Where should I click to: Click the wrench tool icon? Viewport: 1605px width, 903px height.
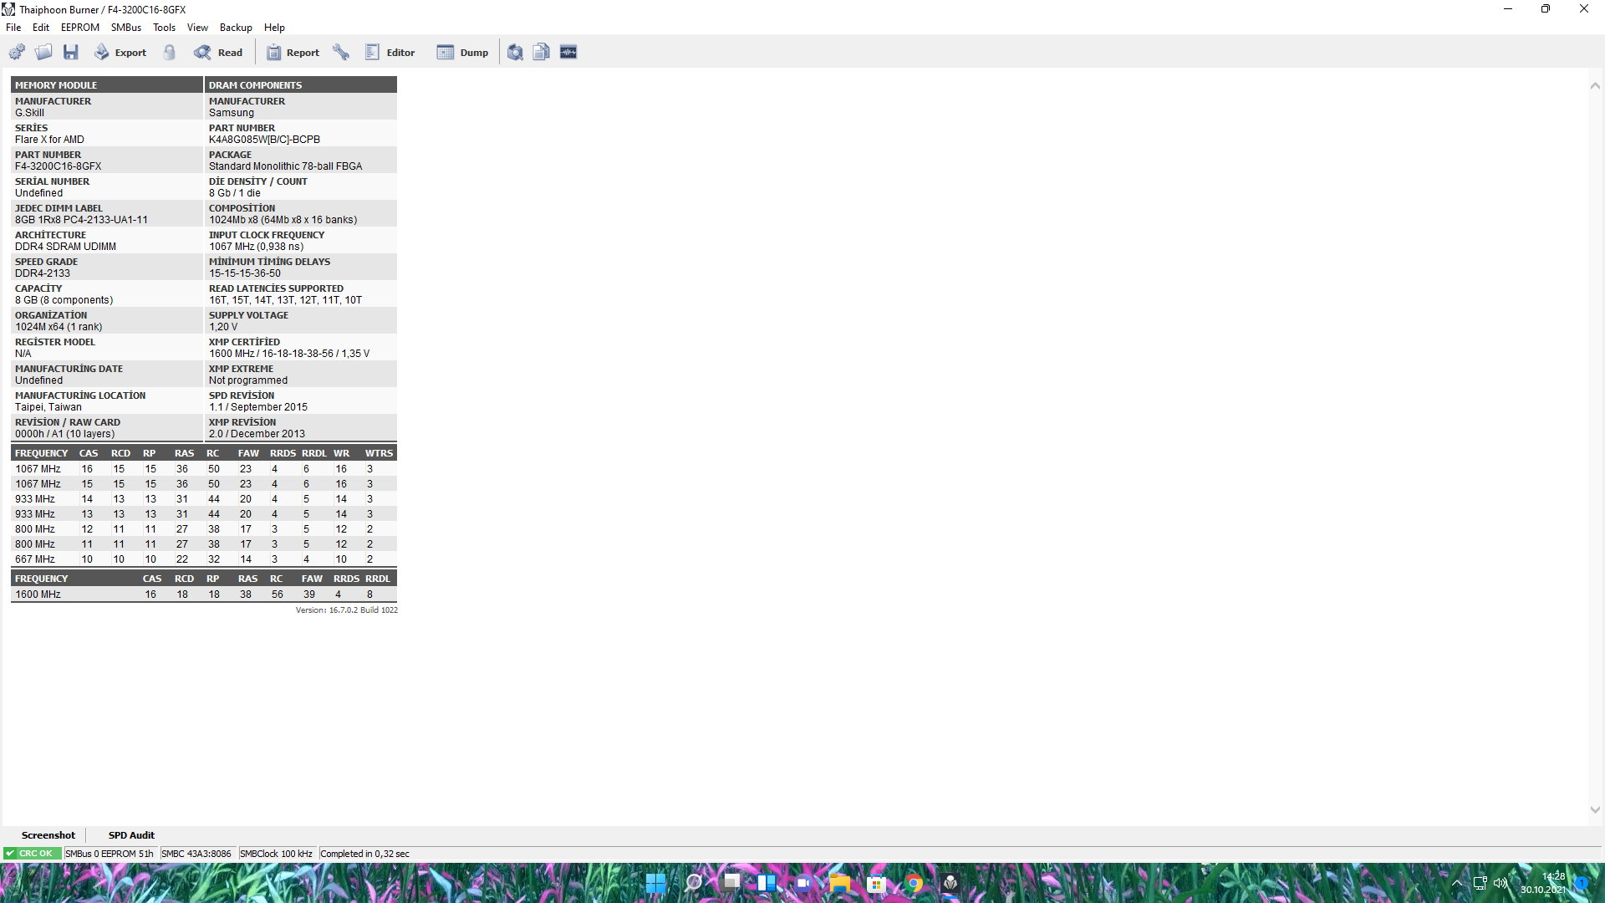[341, 53]
